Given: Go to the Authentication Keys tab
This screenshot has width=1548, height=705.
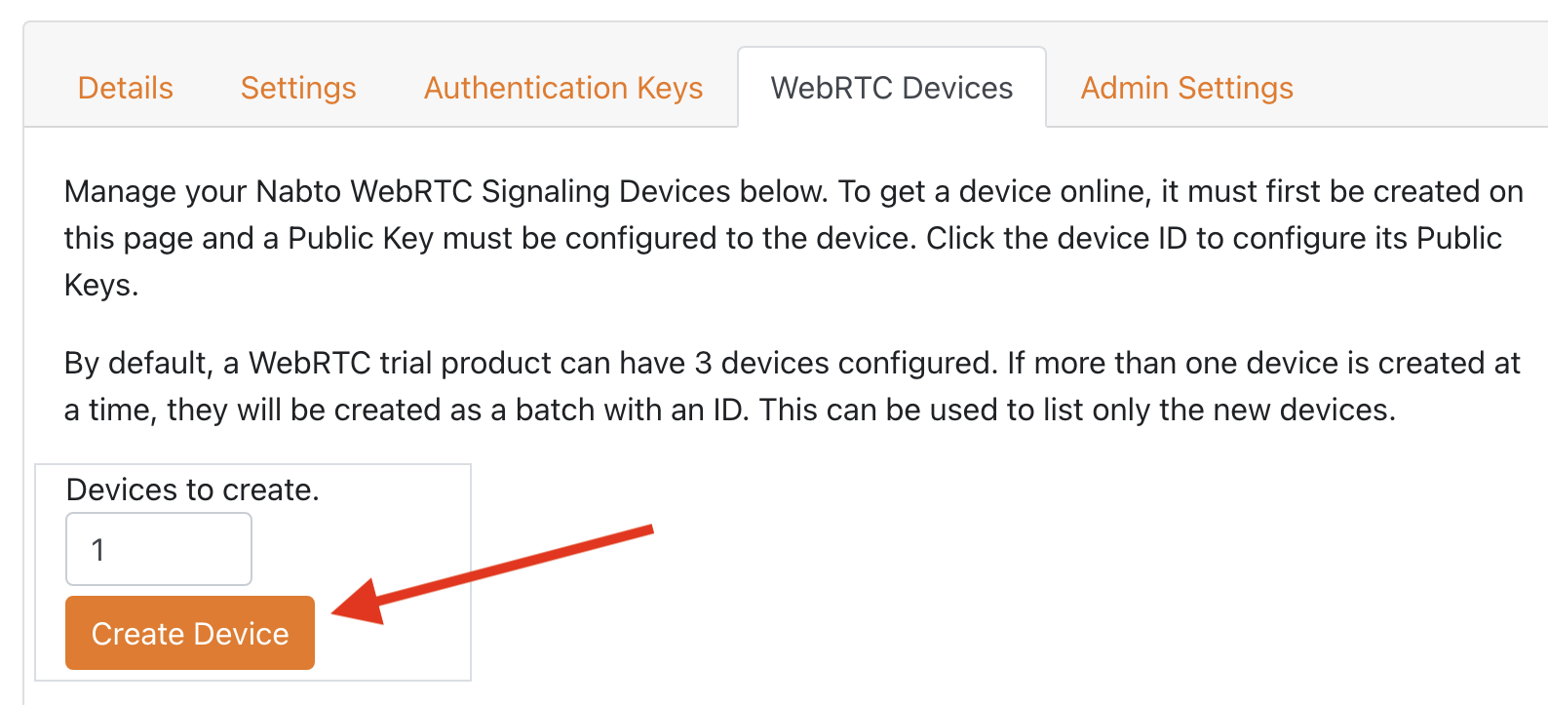Looking at the screenshot, I should click(x=563, y=88).
